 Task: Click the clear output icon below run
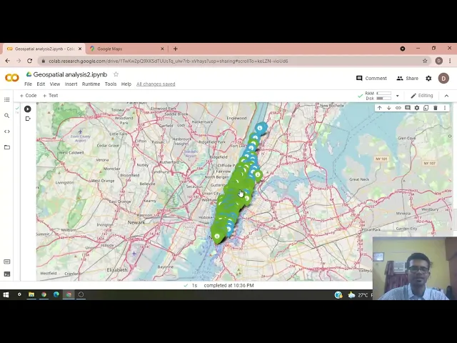(x=28, y=119)
